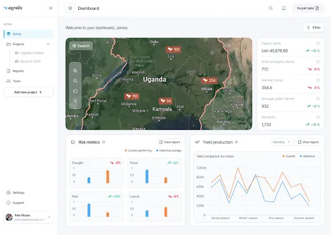Viewport: 331px width, 235px height.
Task: Show info for Payout value metric
Action: [x=318, y=43]
